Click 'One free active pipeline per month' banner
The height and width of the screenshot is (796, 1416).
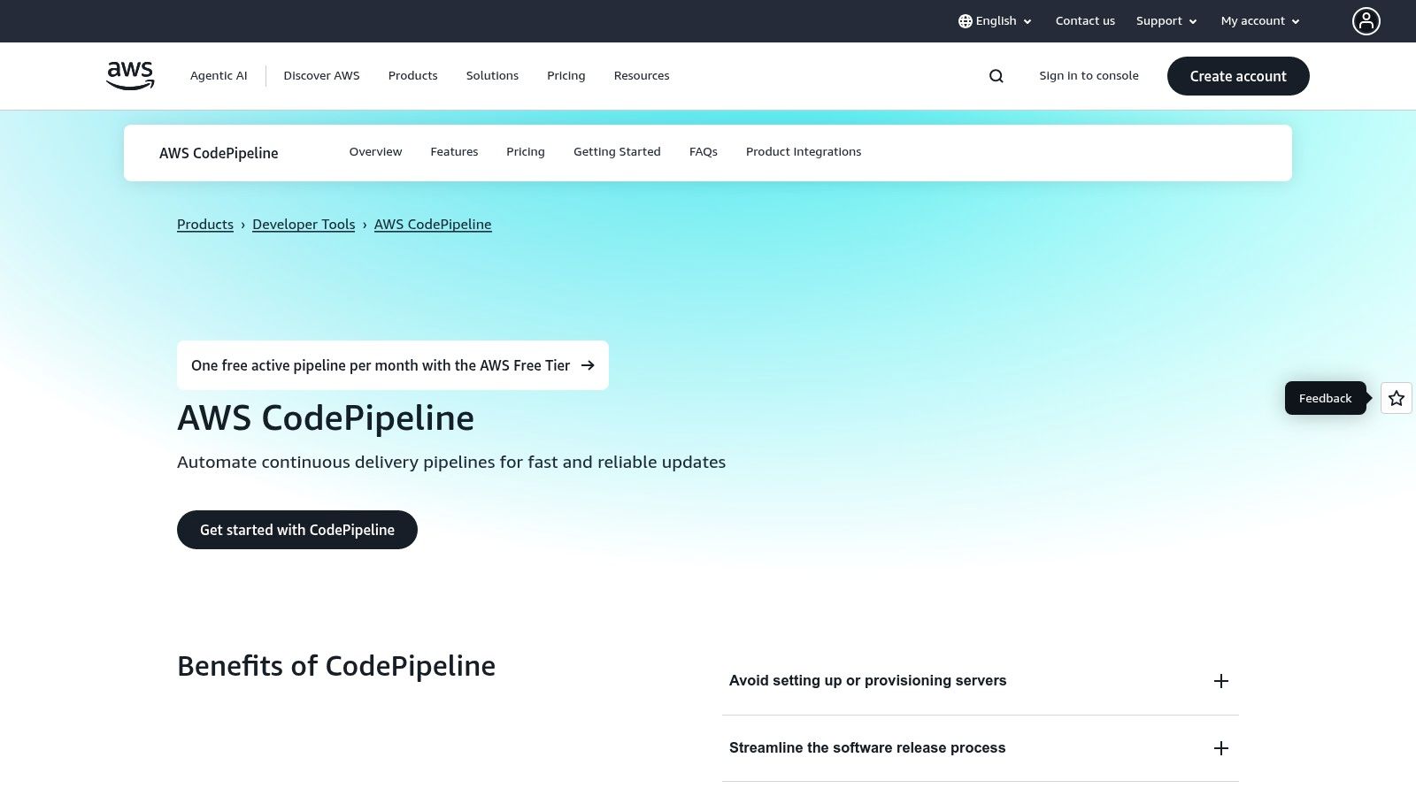pyautogui.click(x=393, y=365)
